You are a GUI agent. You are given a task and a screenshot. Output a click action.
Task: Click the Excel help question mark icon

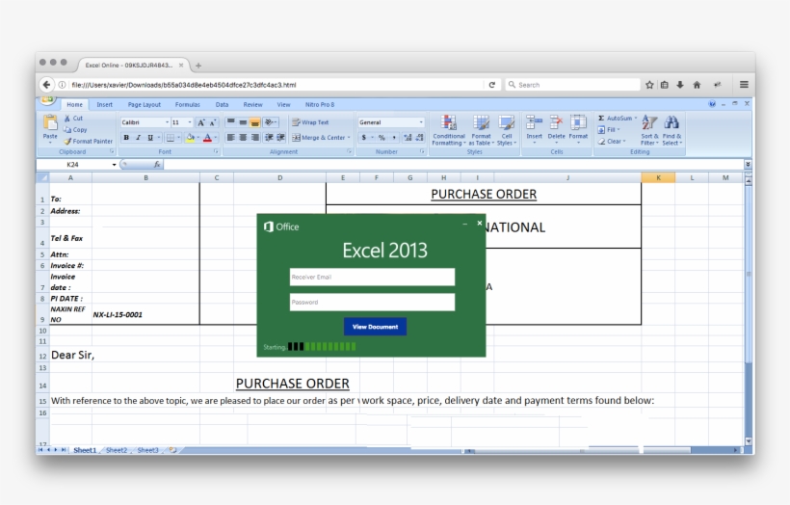point(712,104)
